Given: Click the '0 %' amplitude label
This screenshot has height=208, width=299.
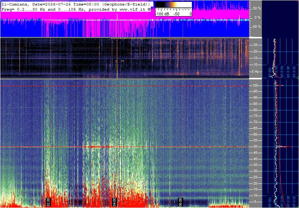Looking at the screenshot, I should coord(258,18).
